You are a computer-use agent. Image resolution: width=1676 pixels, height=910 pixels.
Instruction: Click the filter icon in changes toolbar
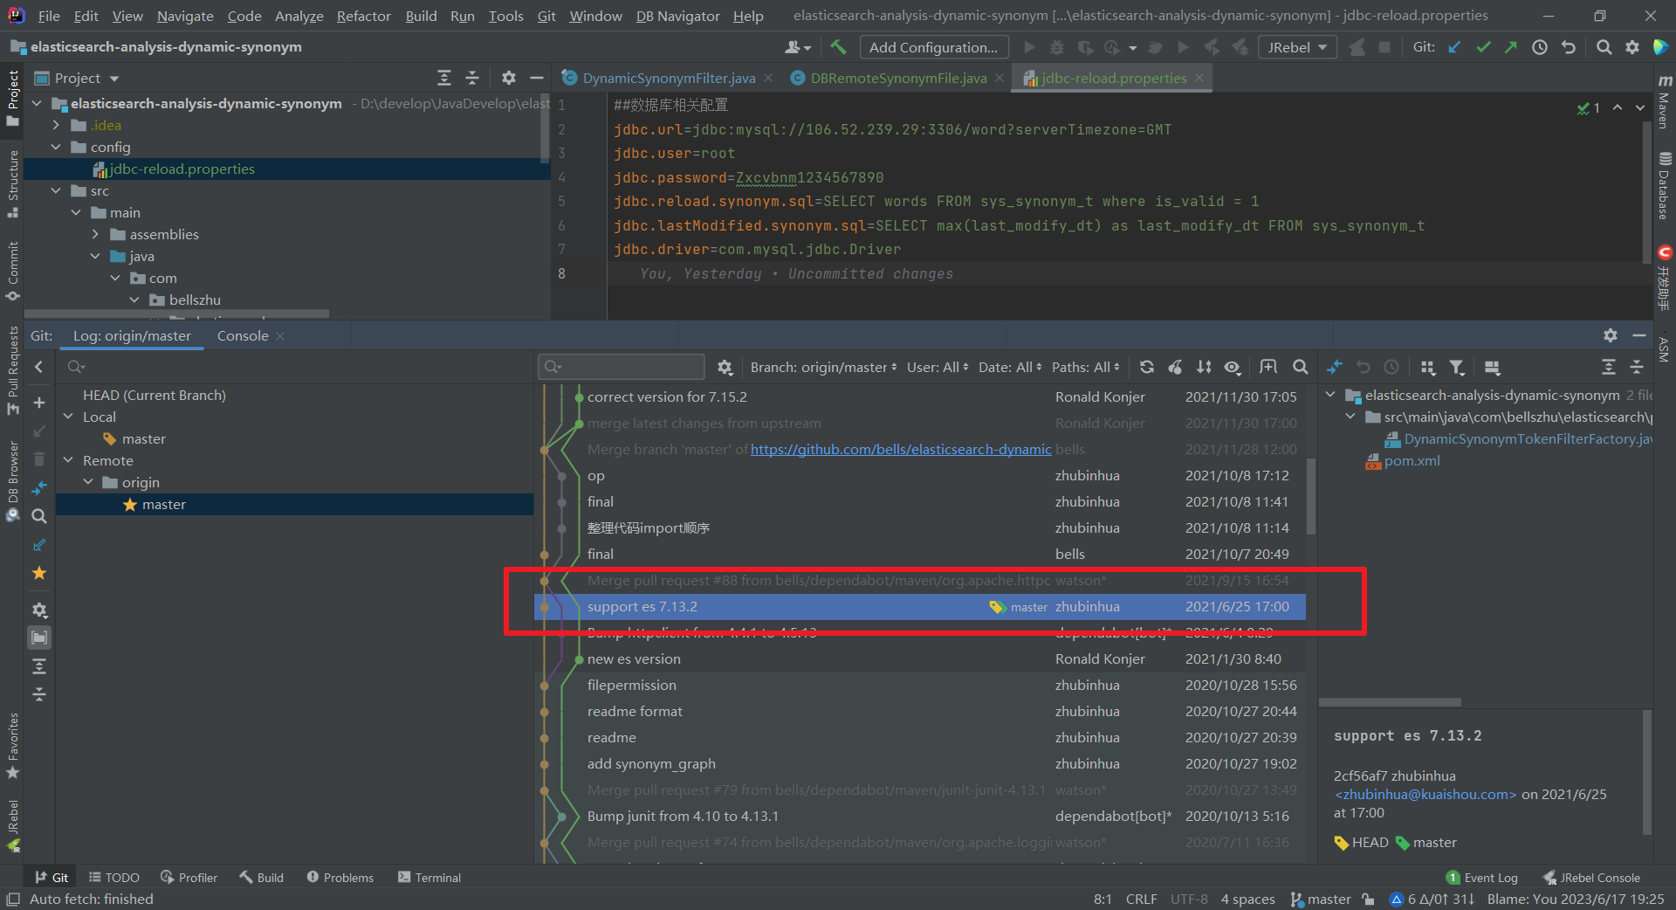(1457, 367)
